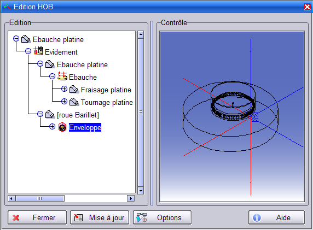Collapse the Evidement tree node
Viewport: 313px width, 230px height.
pos(28,51)
